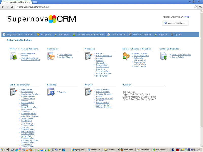Open the Resim Galerisi link
Image resolution: width=203 pixels, height=152 pixels.
pos(178,57)
